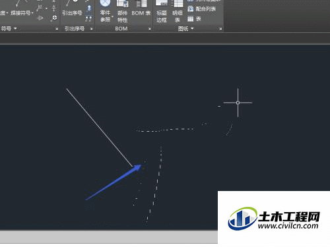Expand the 符号 panel dropdown
Viewport: 330px width, 247px height.
(x=15, y=28)
